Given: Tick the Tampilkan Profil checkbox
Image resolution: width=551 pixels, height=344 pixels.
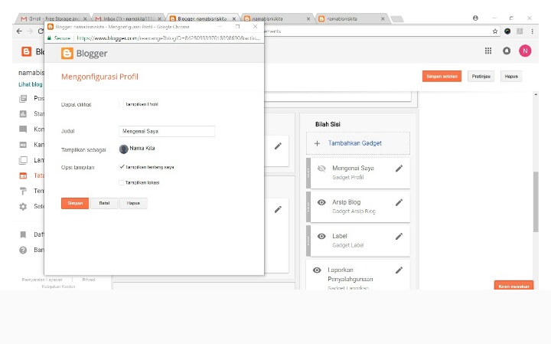Looking at the screenshot, I should (121, 104).
